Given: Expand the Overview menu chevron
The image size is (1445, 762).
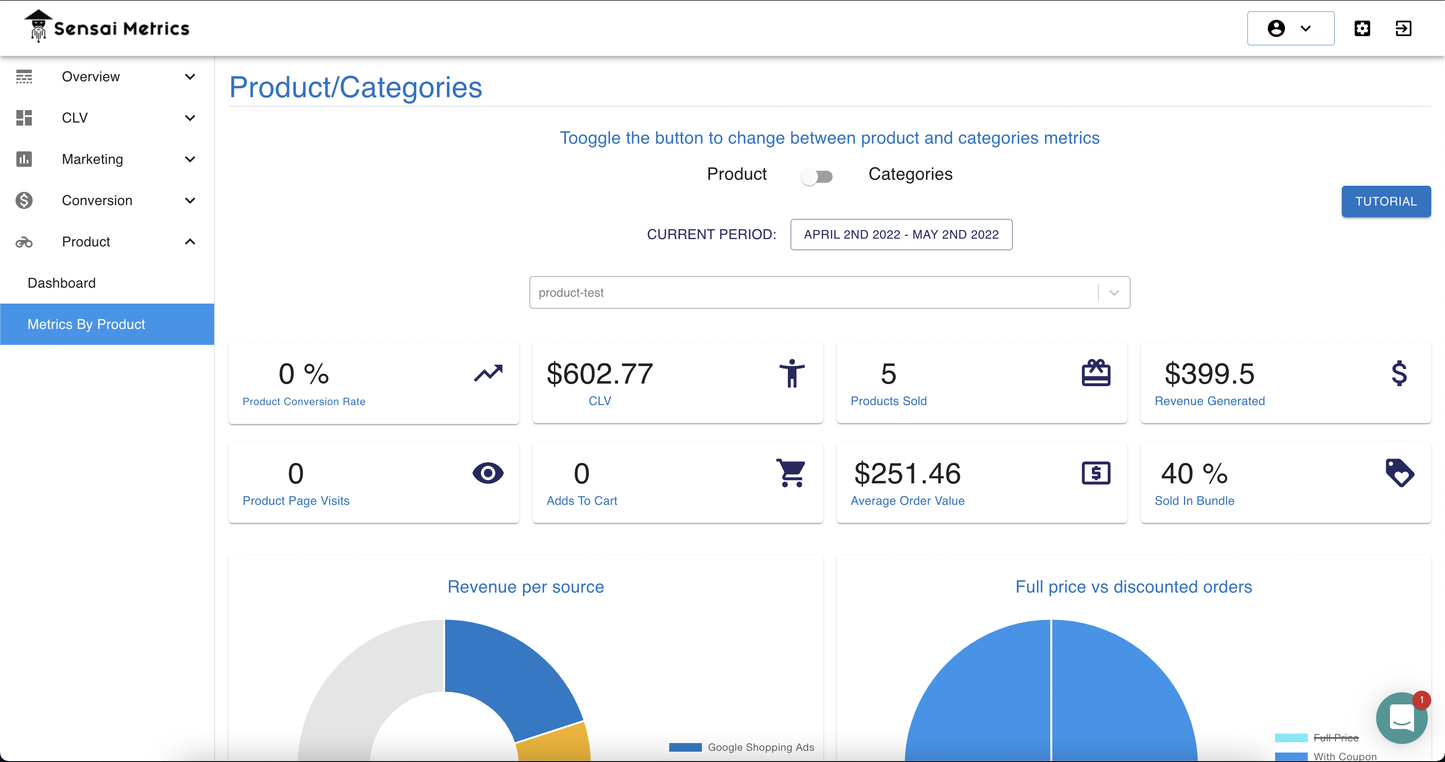Looking at the screenshot, I should pos(190,77).
